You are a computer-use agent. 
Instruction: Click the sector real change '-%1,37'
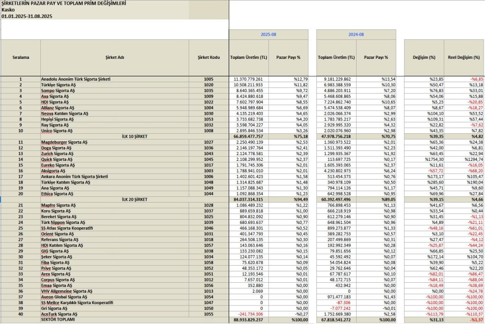click(x=476, y=320)
